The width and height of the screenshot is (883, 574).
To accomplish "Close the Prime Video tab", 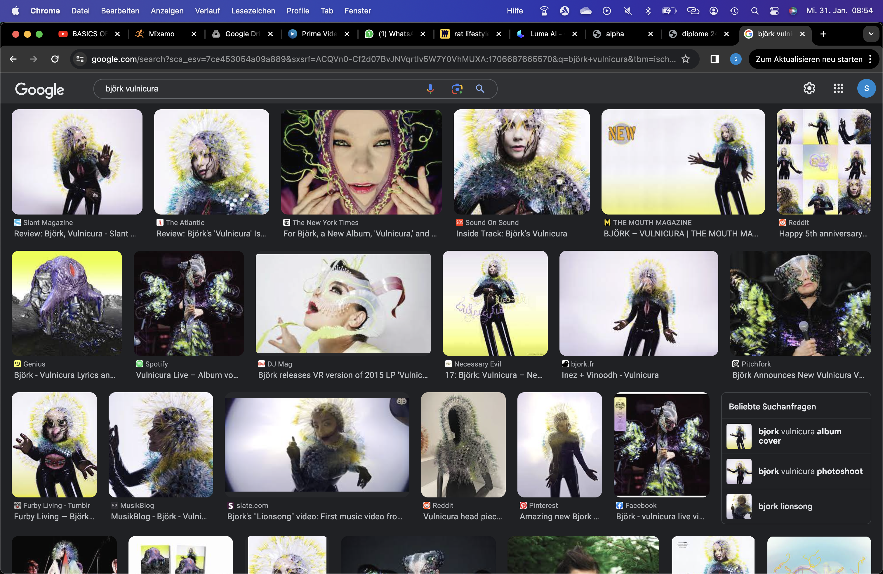I will coord(347,34).
